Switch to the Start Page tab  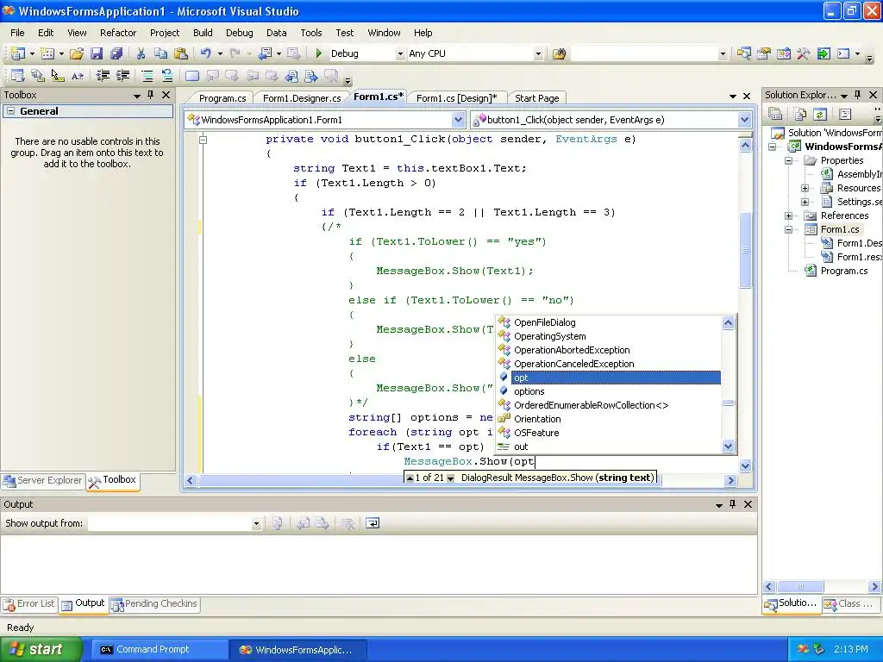pyautogui.click(x=536, y=98)
